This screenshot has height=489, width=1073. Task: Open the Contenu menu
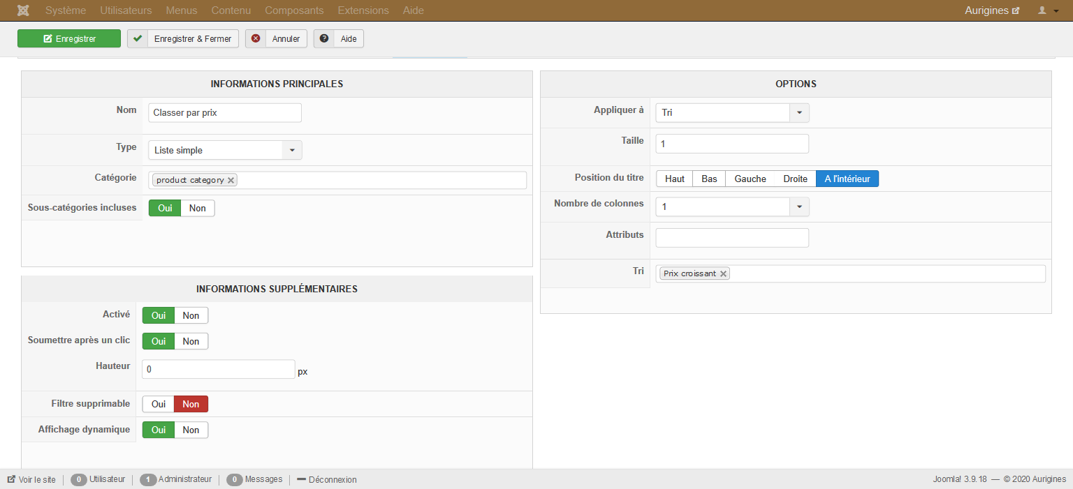coord(231,10)
